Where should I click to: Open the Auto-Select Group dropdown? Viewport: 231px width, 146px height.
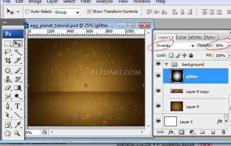pos(67,12)
